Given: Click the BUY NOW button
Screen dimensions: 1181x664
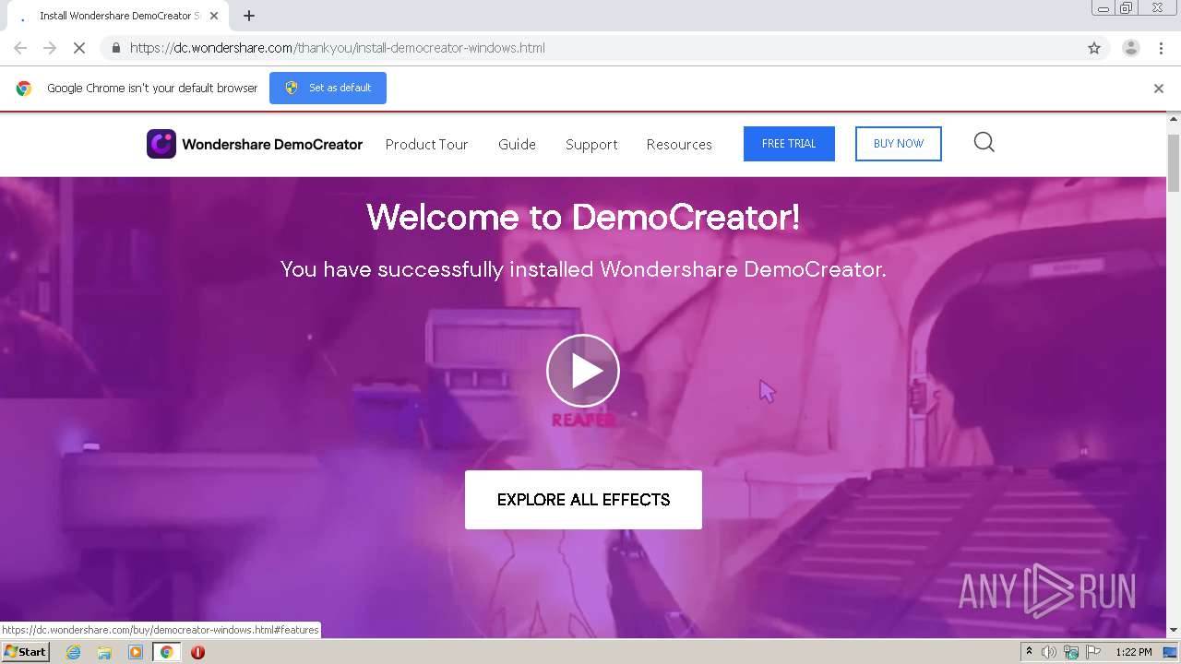Looking at the screenshot, I should pyautogui.click(x=899, y=144).
